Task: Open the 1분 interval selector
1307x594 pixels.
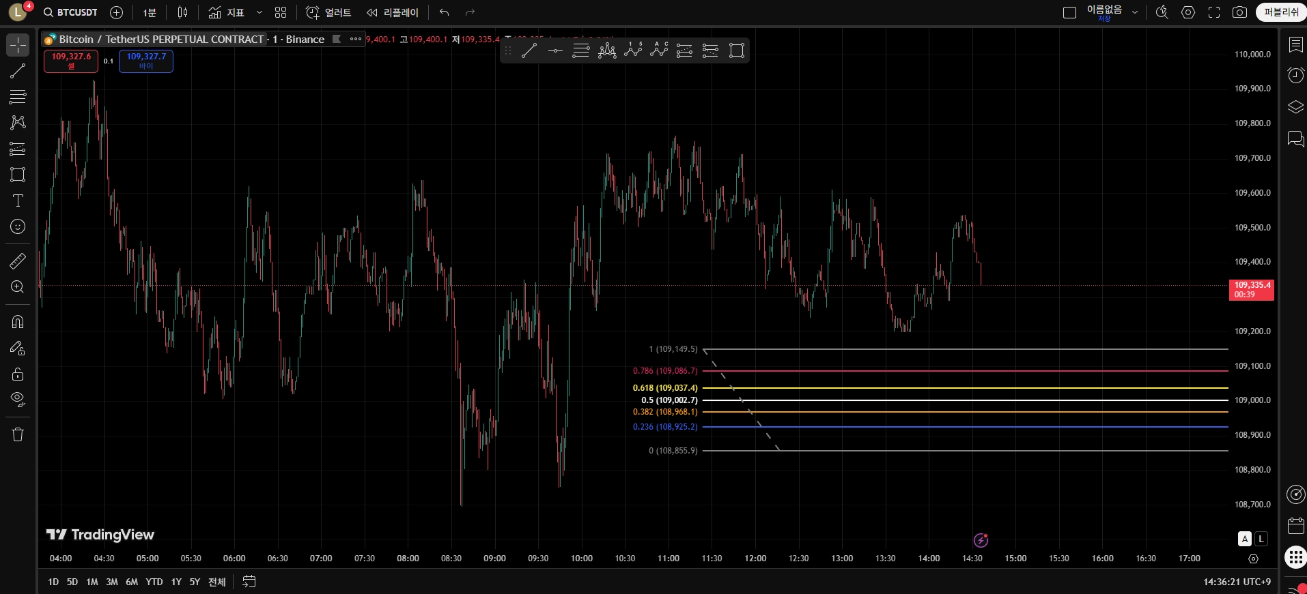Action: click(150, 12)
